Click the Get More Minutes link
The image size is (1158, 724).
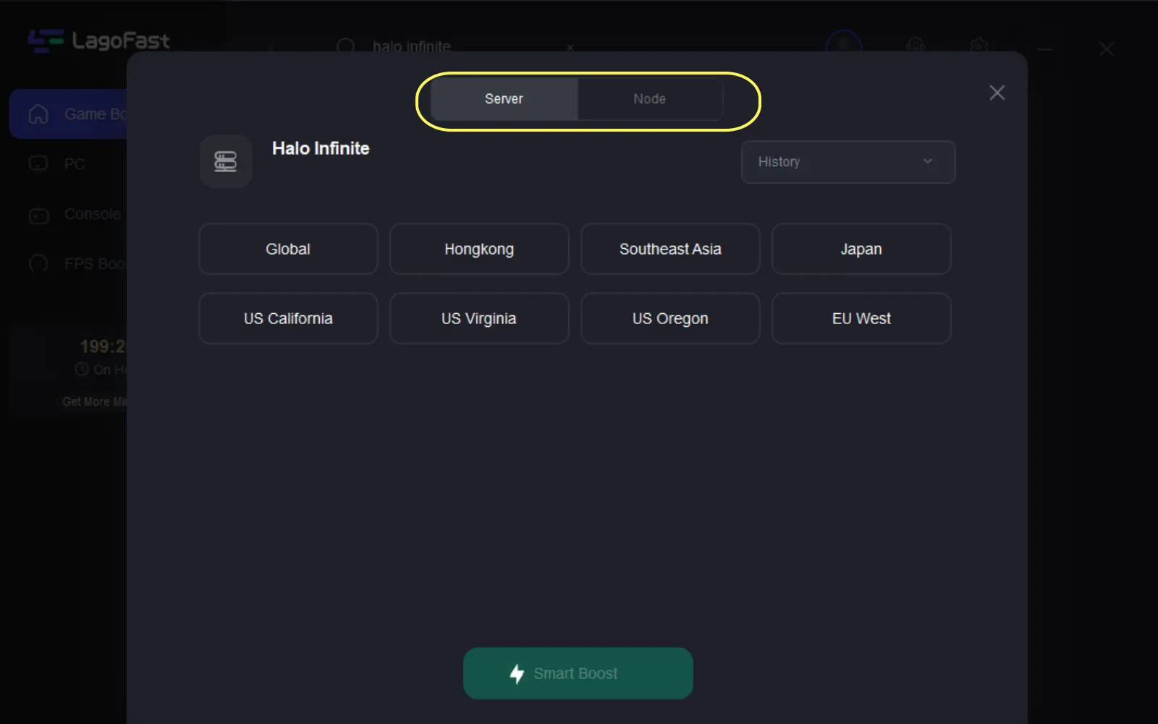coord(94,401)
